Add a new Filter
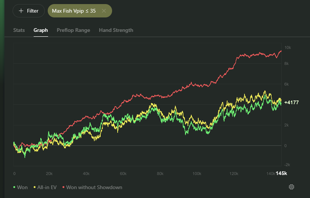 pyautogui.click(x=28, y=11)
